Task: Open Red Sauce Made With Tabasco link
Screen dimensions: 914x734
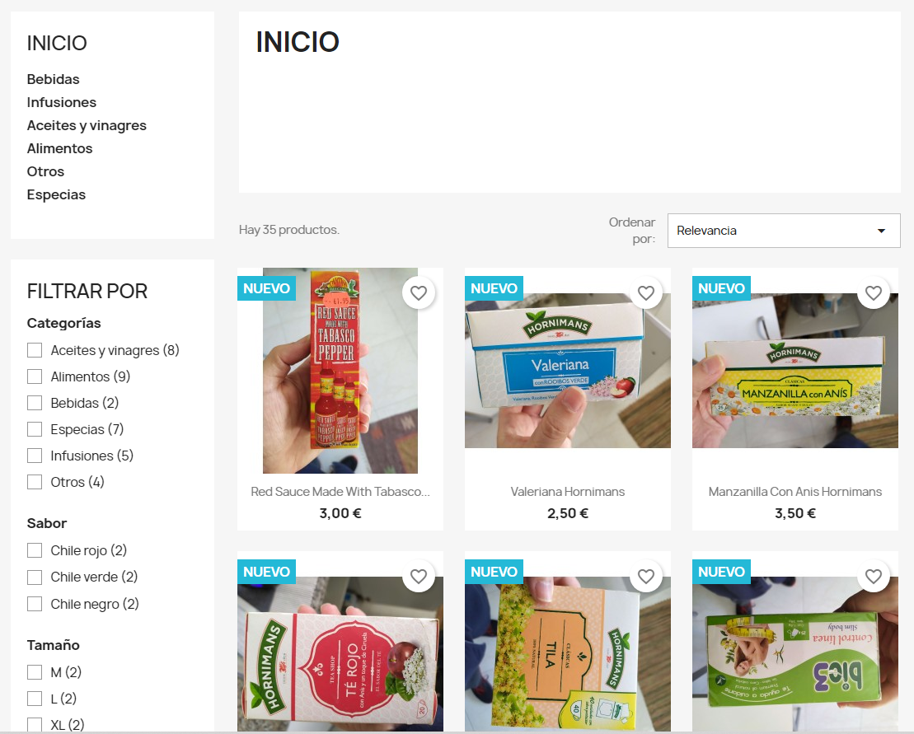Action: point(340,492)
